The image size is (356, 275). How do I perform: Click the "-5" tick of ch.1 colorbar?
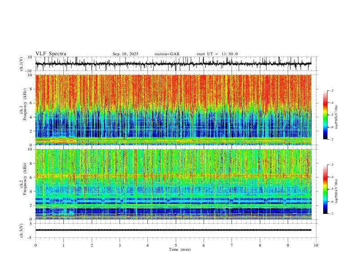(x=331, y=115)
